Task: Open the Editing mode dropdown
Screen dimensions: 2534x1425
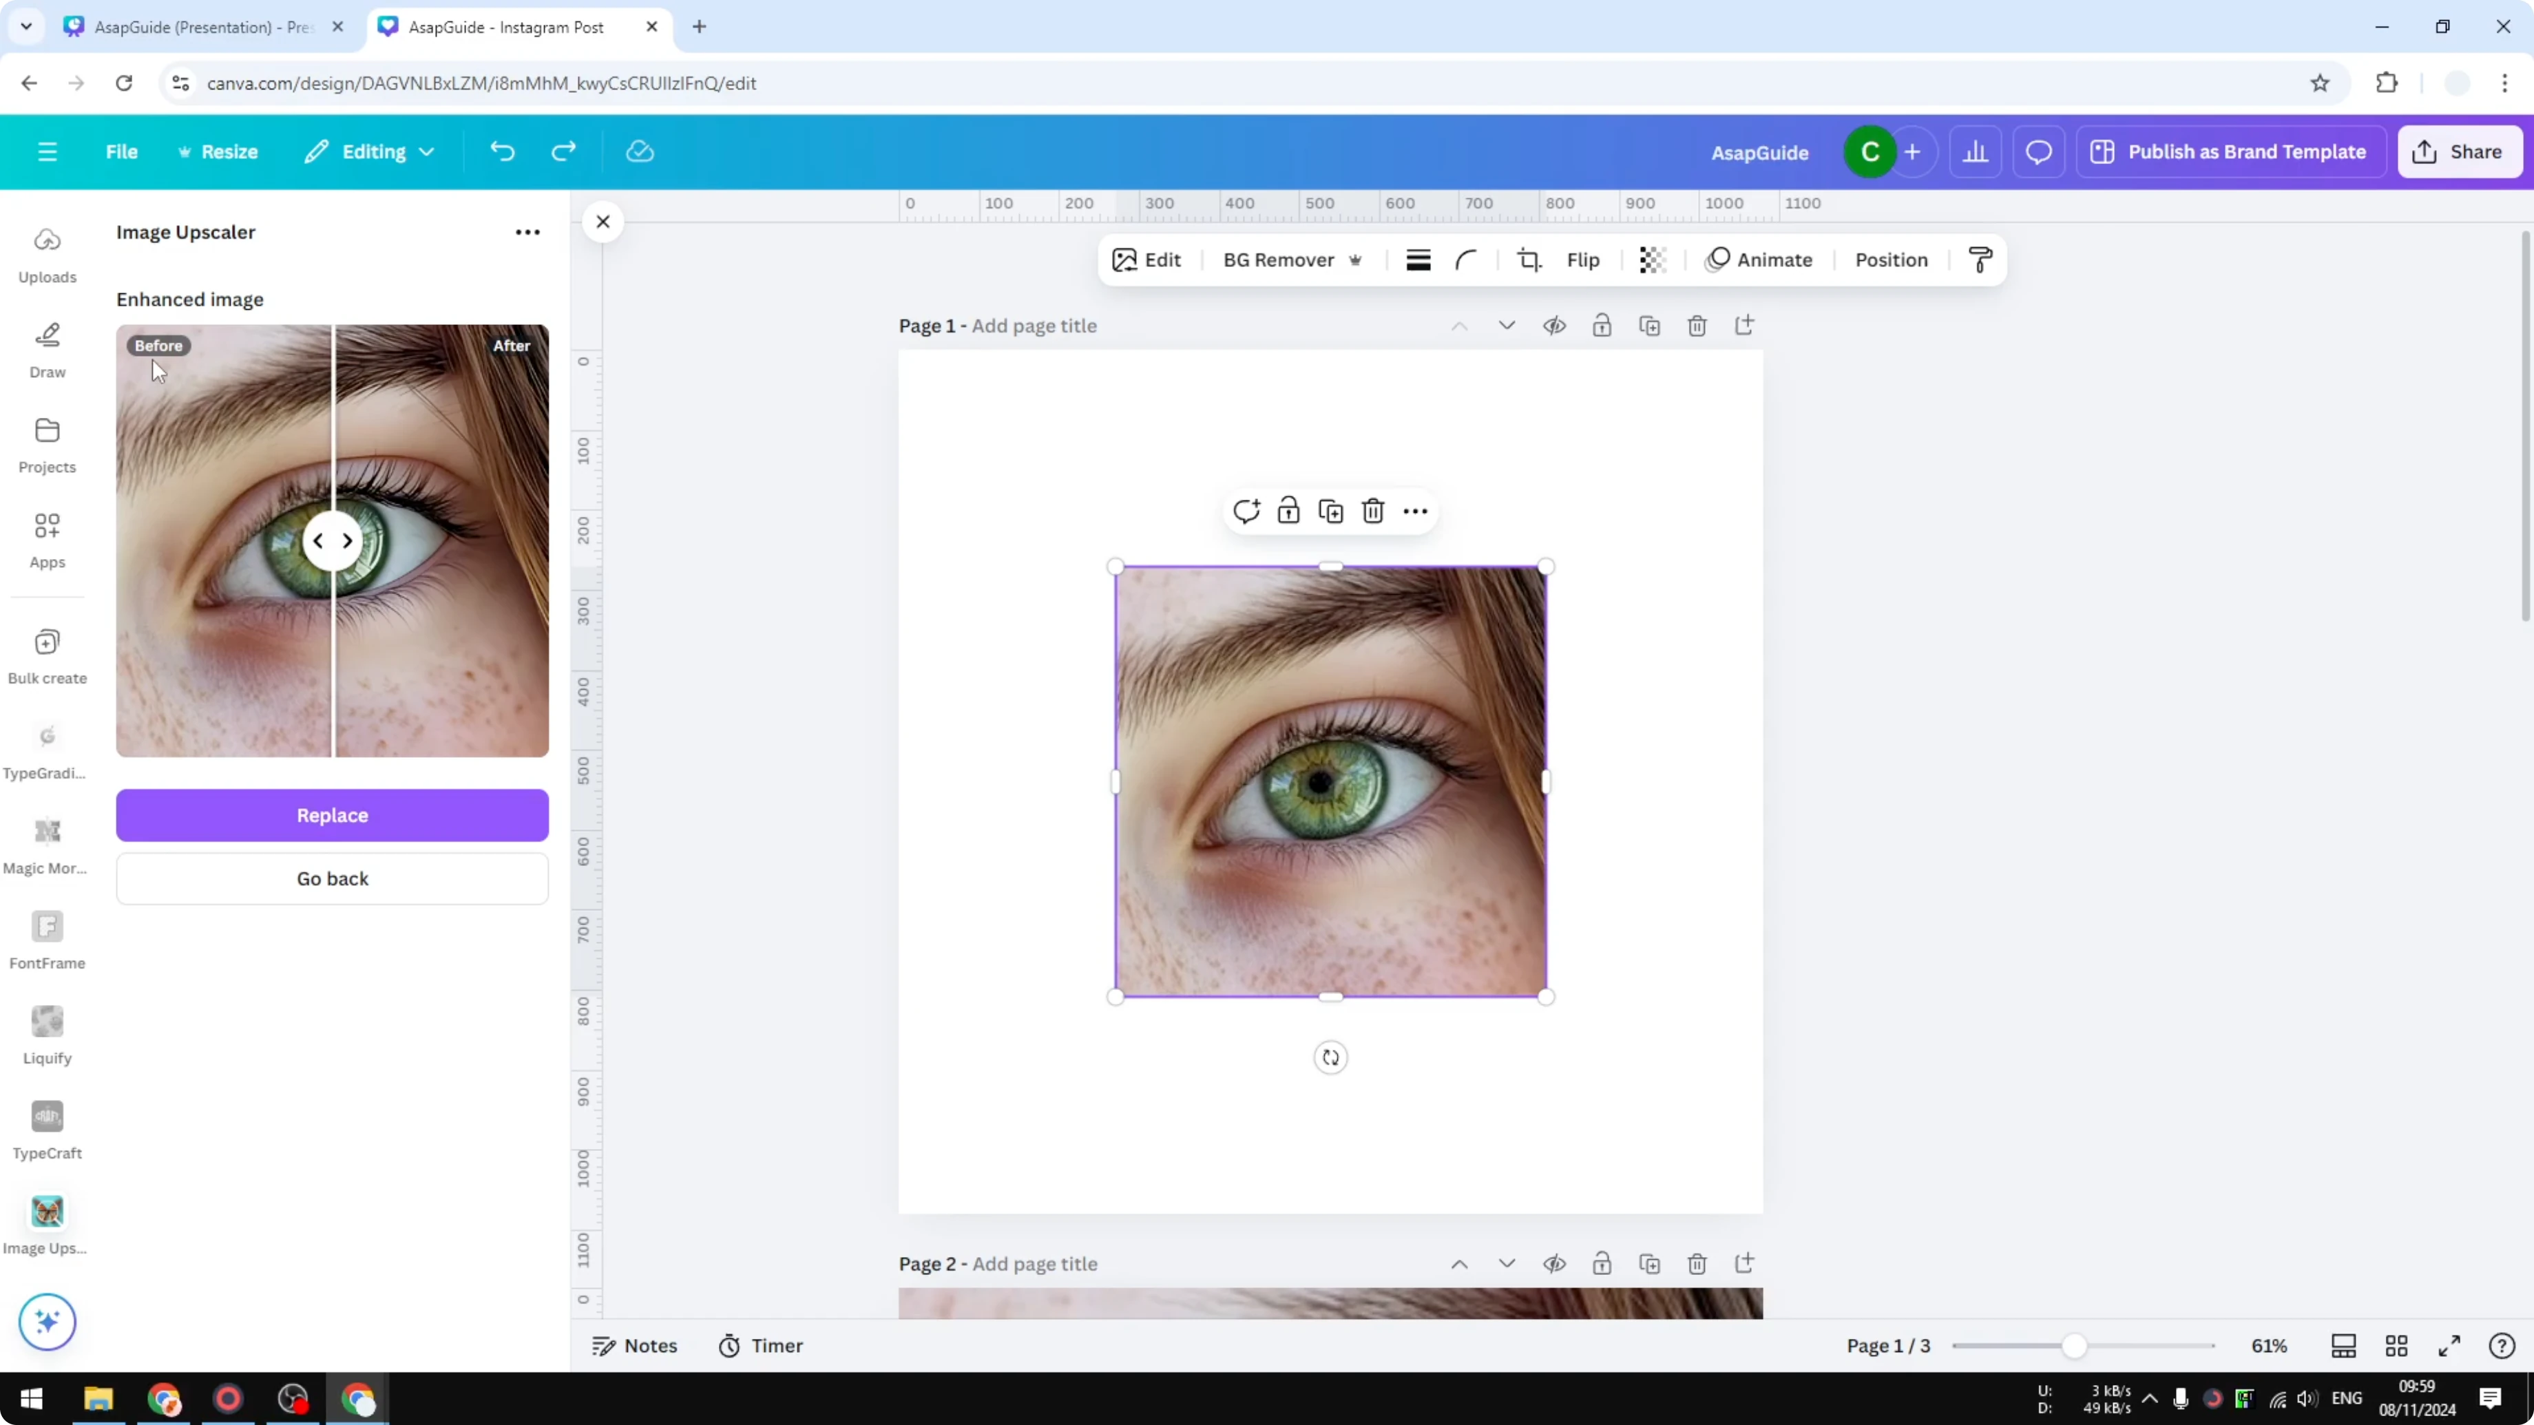Action: pyautogui.click(x=369, y=151)
